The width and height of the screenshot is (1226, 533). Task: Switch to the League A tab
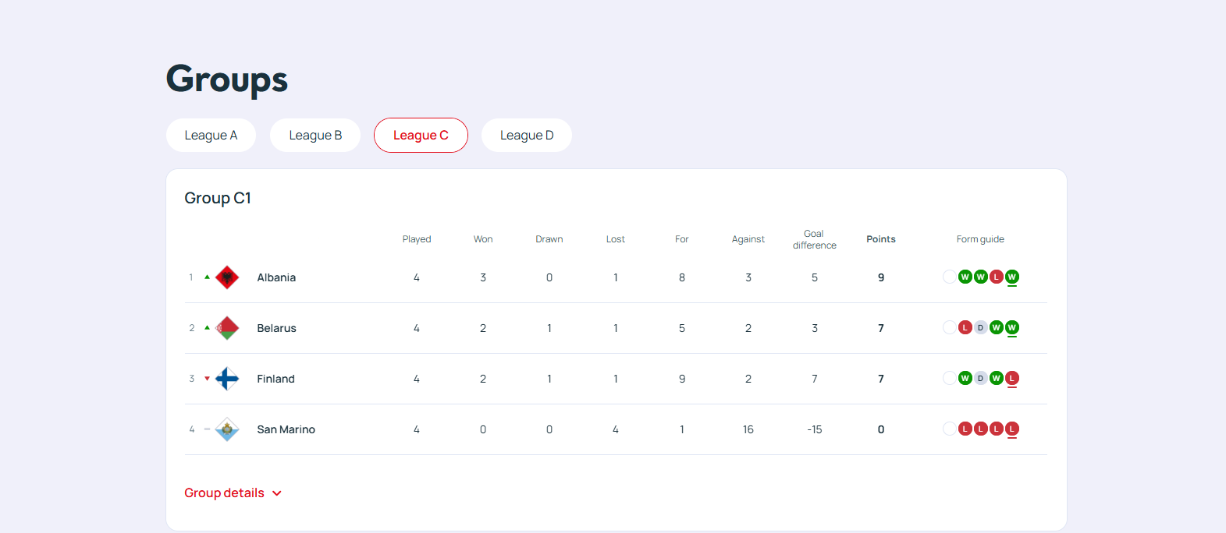[211, 136]
